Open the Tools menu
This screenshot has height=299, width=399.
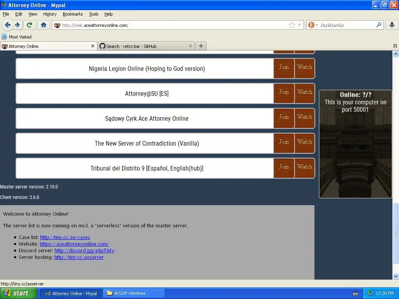(x=94, y=14)
